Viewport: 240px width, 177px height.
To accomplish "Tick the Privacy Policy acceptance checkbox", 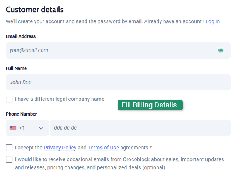I will 9,148.
